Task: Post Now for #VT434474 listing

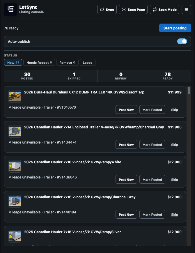Action: click(126, 145)
